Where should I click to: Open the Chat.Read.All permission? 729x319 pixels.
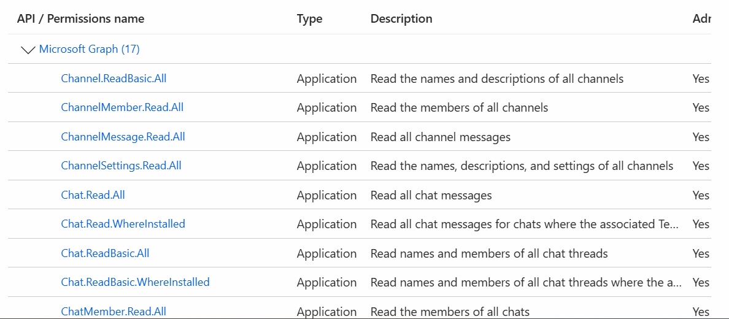(93, 195)
